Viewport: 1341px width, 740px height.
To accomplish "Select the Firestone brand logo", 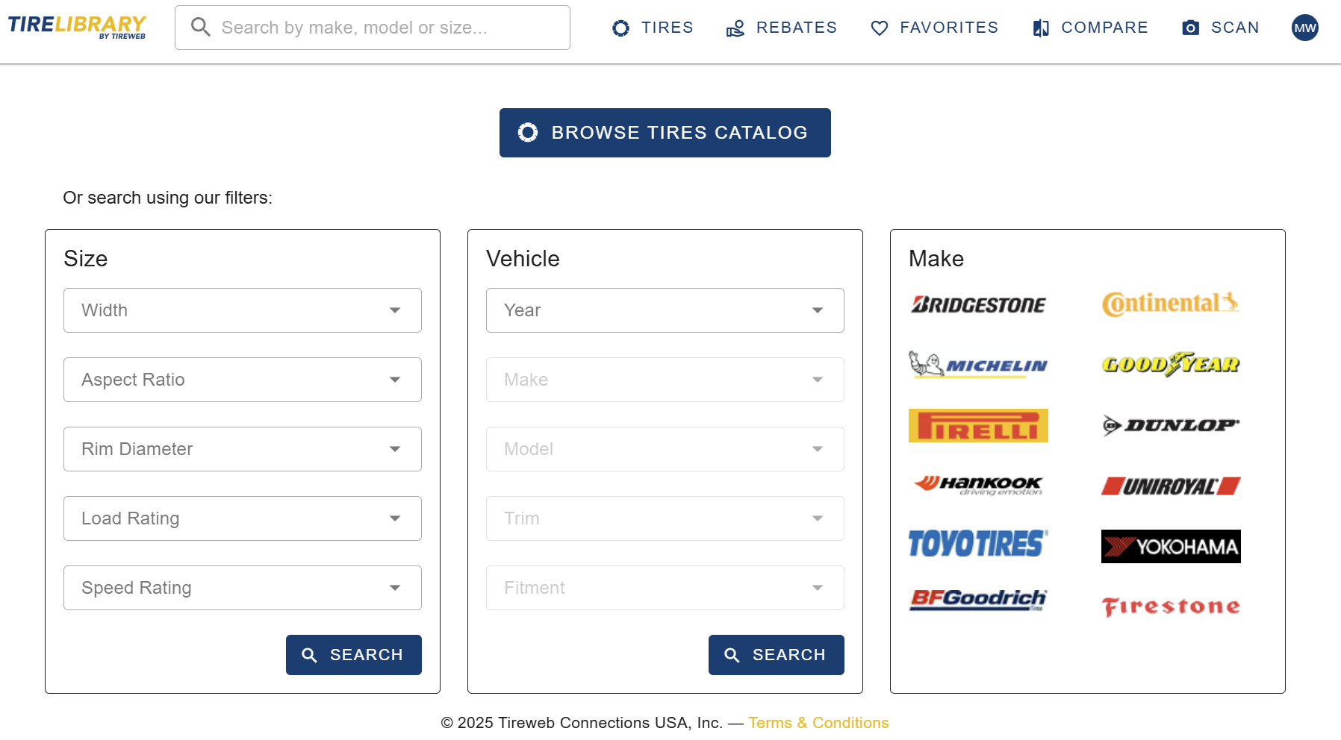I will [x=1171, y=606].
